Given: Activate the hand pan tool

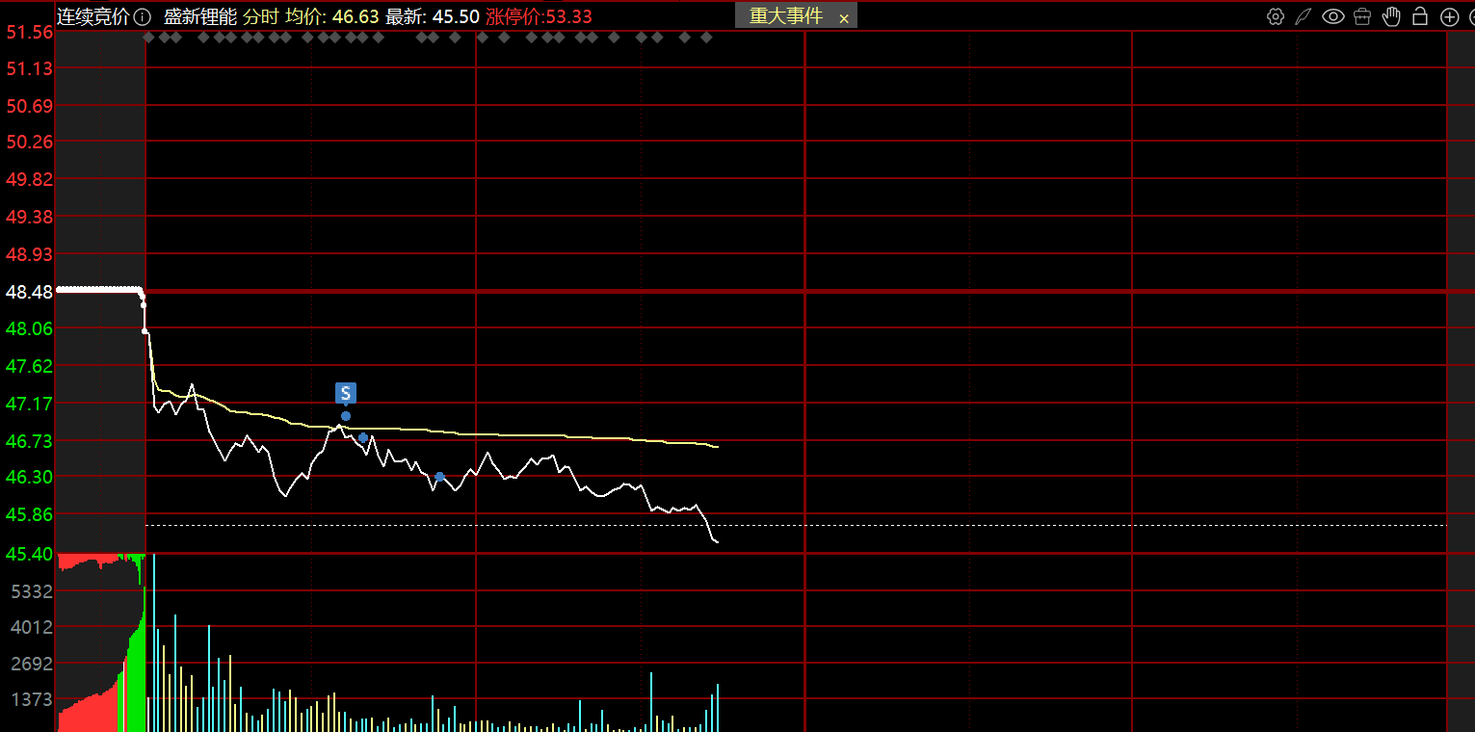Looking at the screenshot, I should pyautogui.click(x=1391, y=16).
